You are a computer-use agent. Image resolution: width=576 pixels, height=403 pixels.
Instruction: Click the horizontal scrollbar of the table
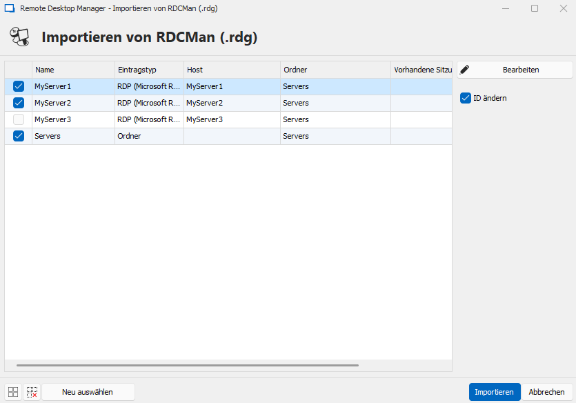[188, 365]
